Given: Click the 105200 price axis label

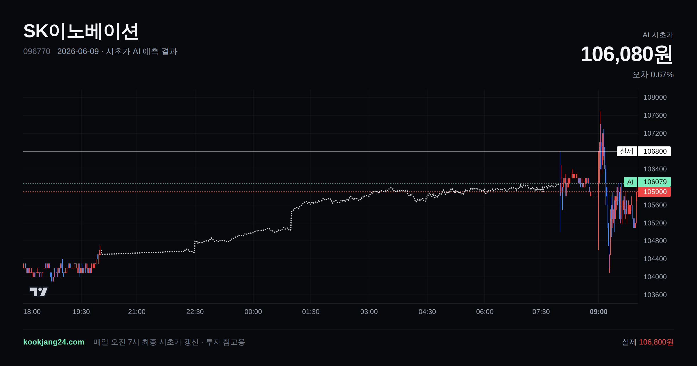Looking at the screenshot, I should click(655, 223).
